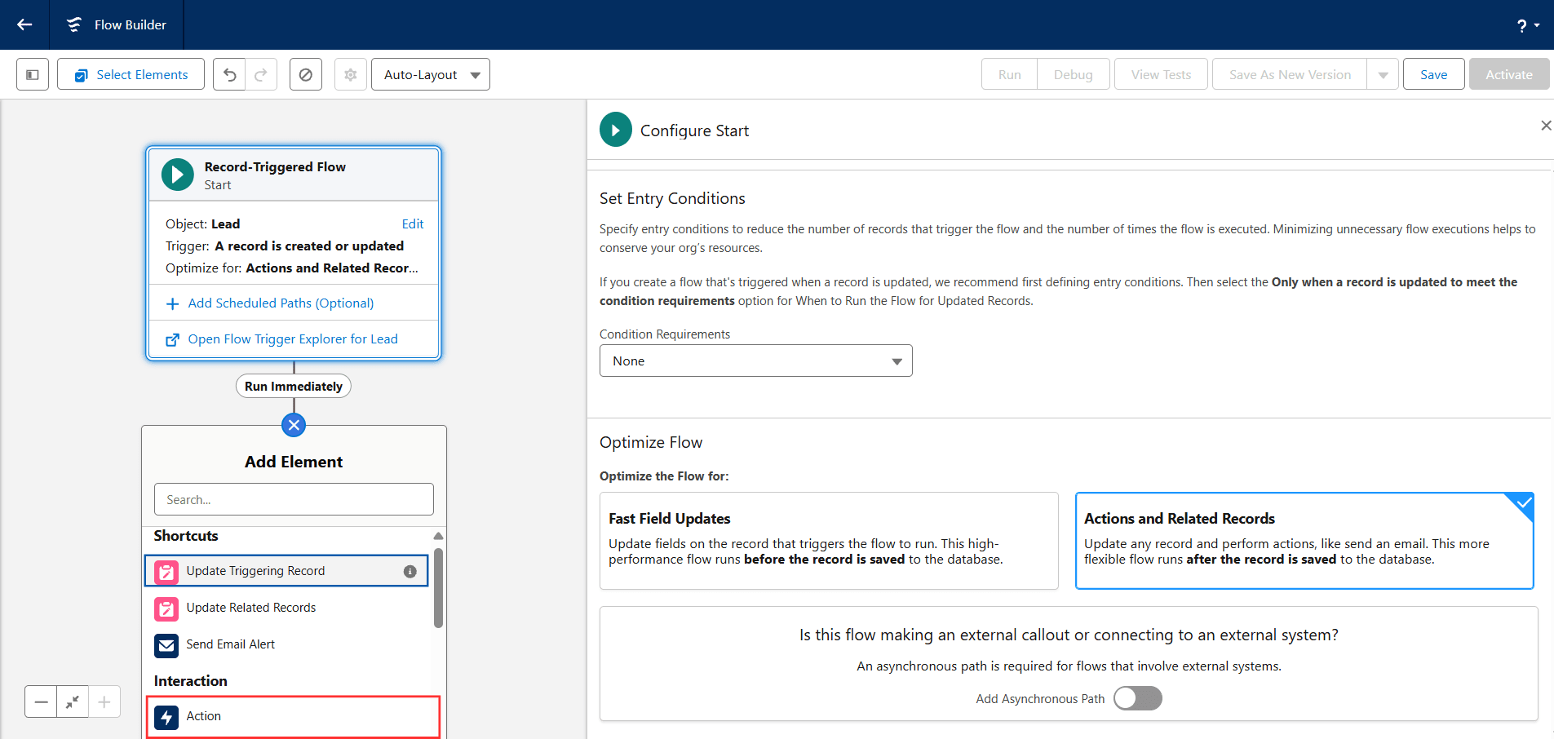1554x739 pixels.
Task: Click the View Tests button
Action: point(1161,74)
